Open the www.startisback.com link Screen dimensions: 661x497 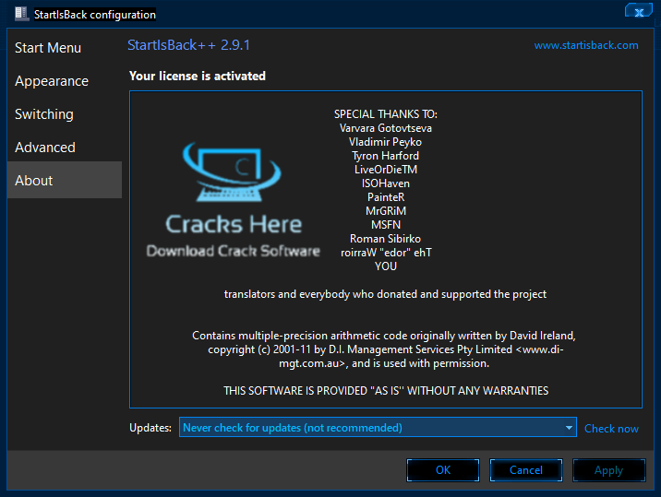tap(586, 45)
